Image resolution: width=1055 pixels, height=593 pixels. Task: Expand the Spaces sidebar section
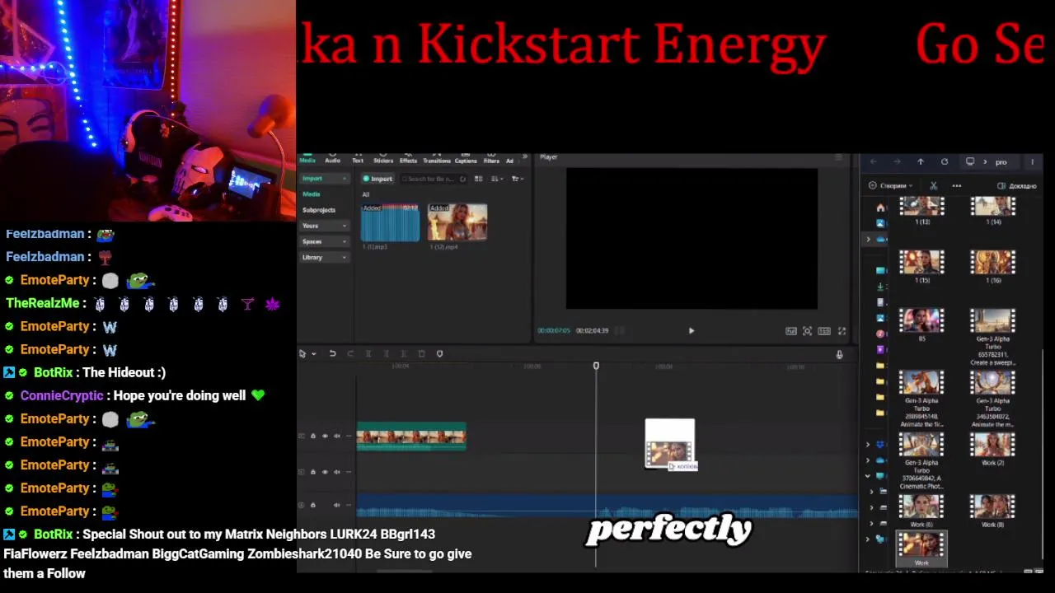(x=324, y=241)
